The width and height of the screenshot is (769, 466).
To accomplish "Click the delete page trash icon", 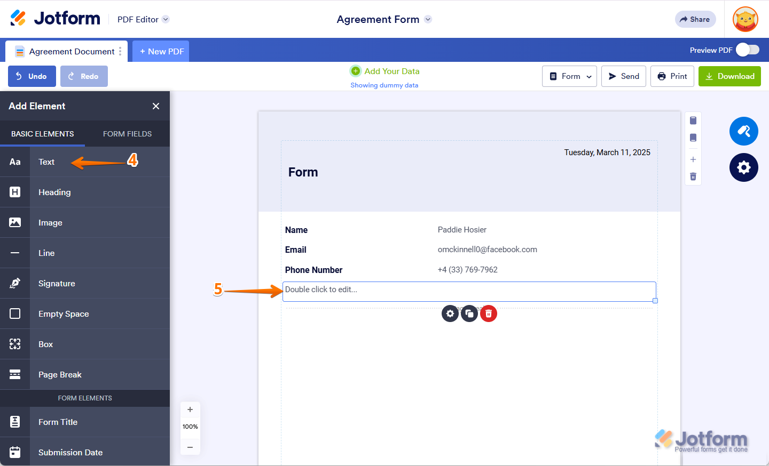I will (693, 176).
